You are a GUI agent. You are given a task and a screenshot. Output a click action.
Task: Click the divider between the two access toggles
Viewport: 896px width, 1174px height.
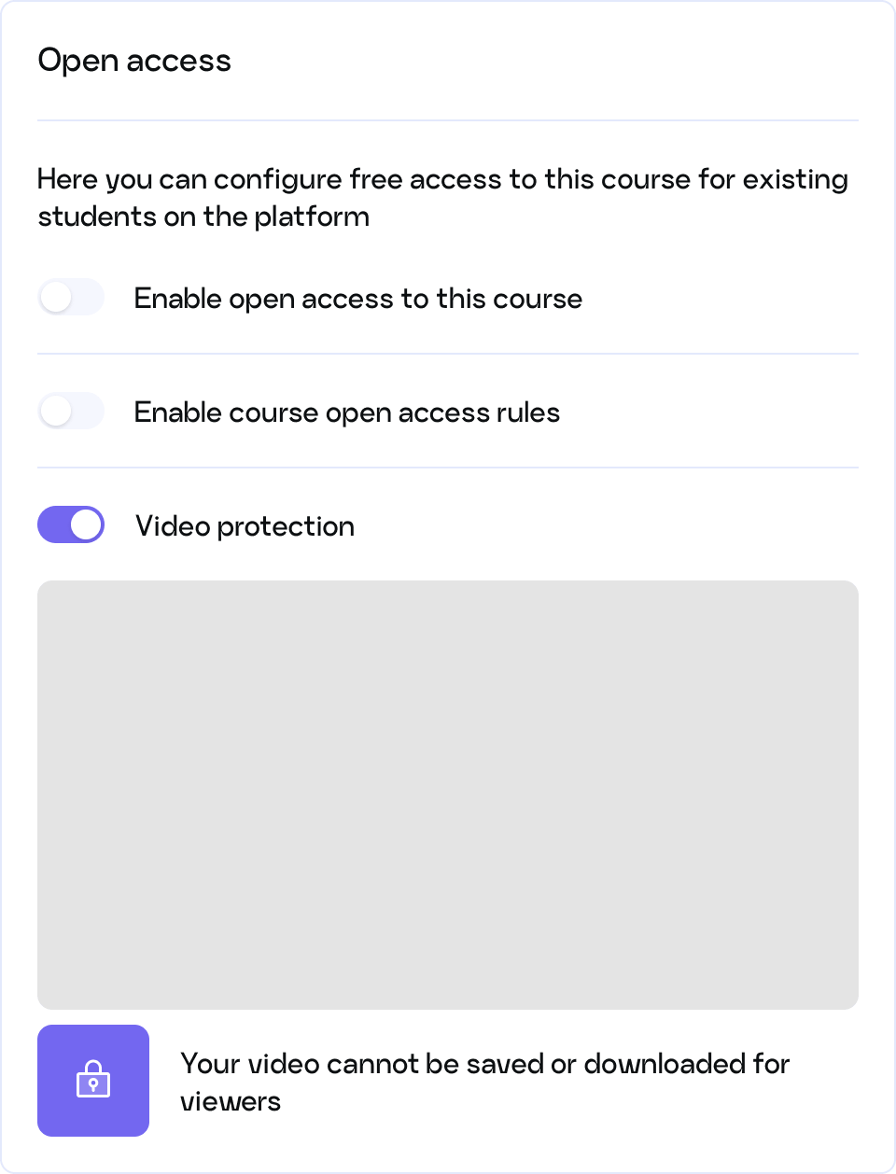(x=448, y=354)
